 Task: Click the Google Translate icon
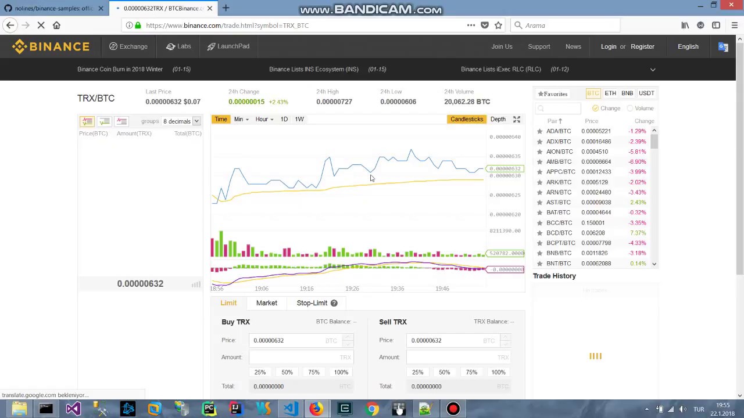click(723, 47)
